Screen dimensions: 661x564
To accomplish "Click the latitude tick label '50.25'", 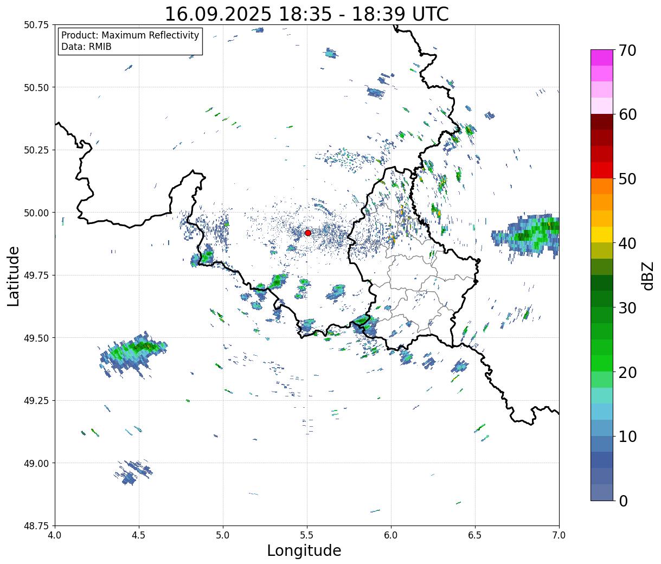I will 36,150.
